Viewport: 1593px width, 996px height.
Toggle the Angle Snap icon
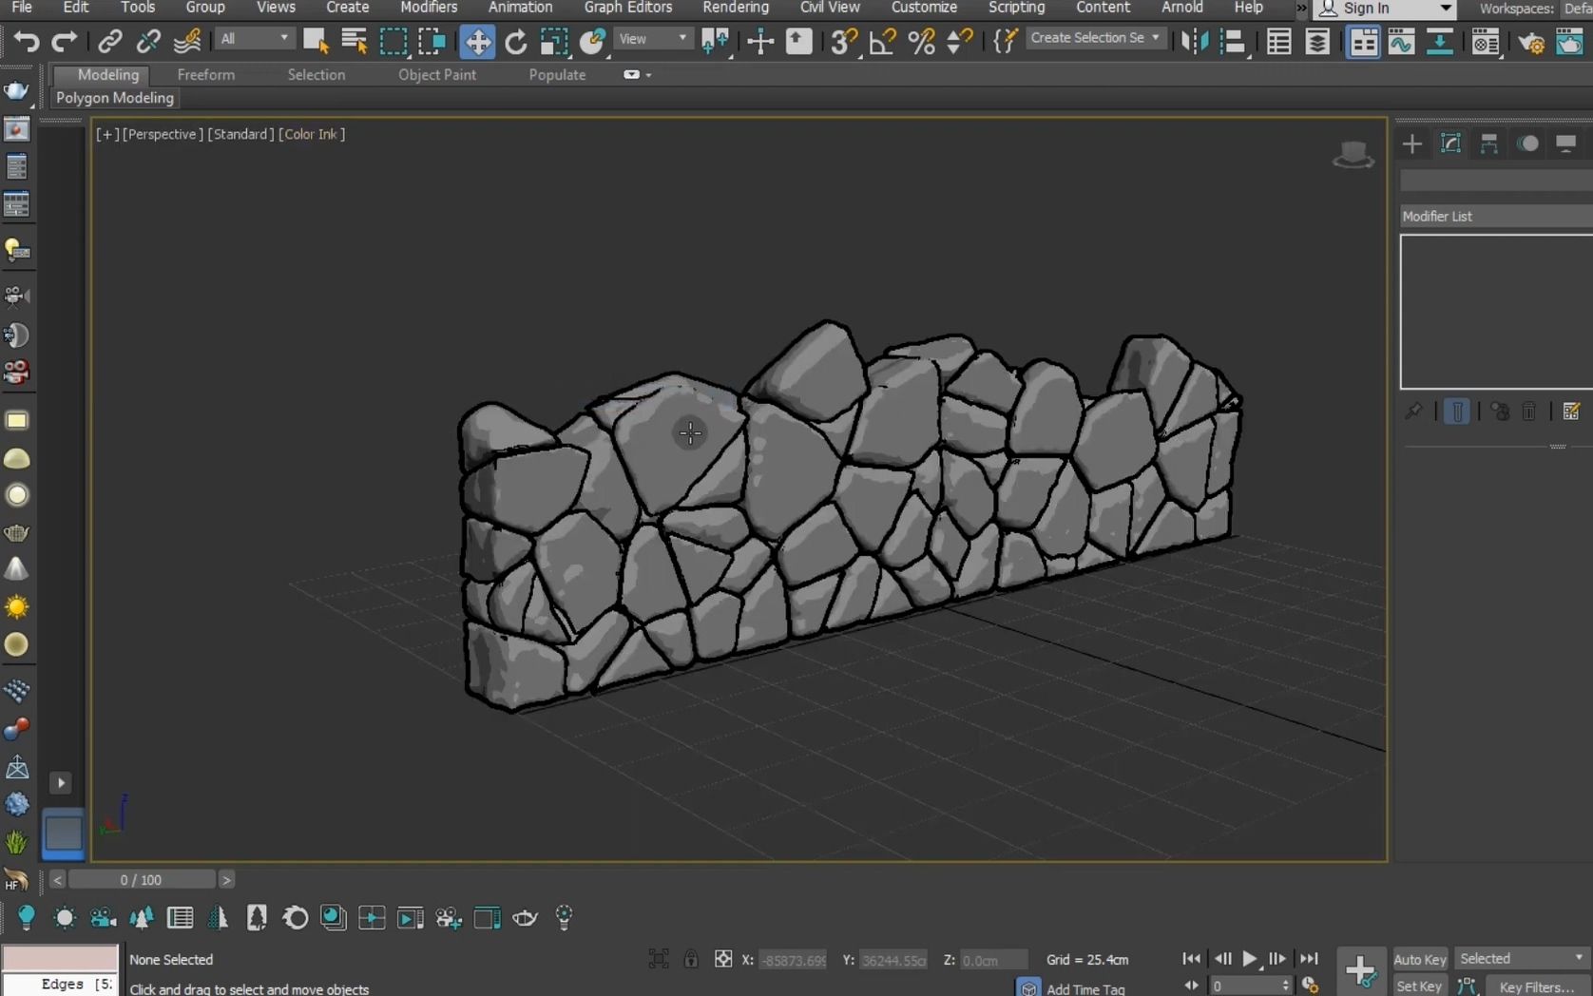(882, 41)
